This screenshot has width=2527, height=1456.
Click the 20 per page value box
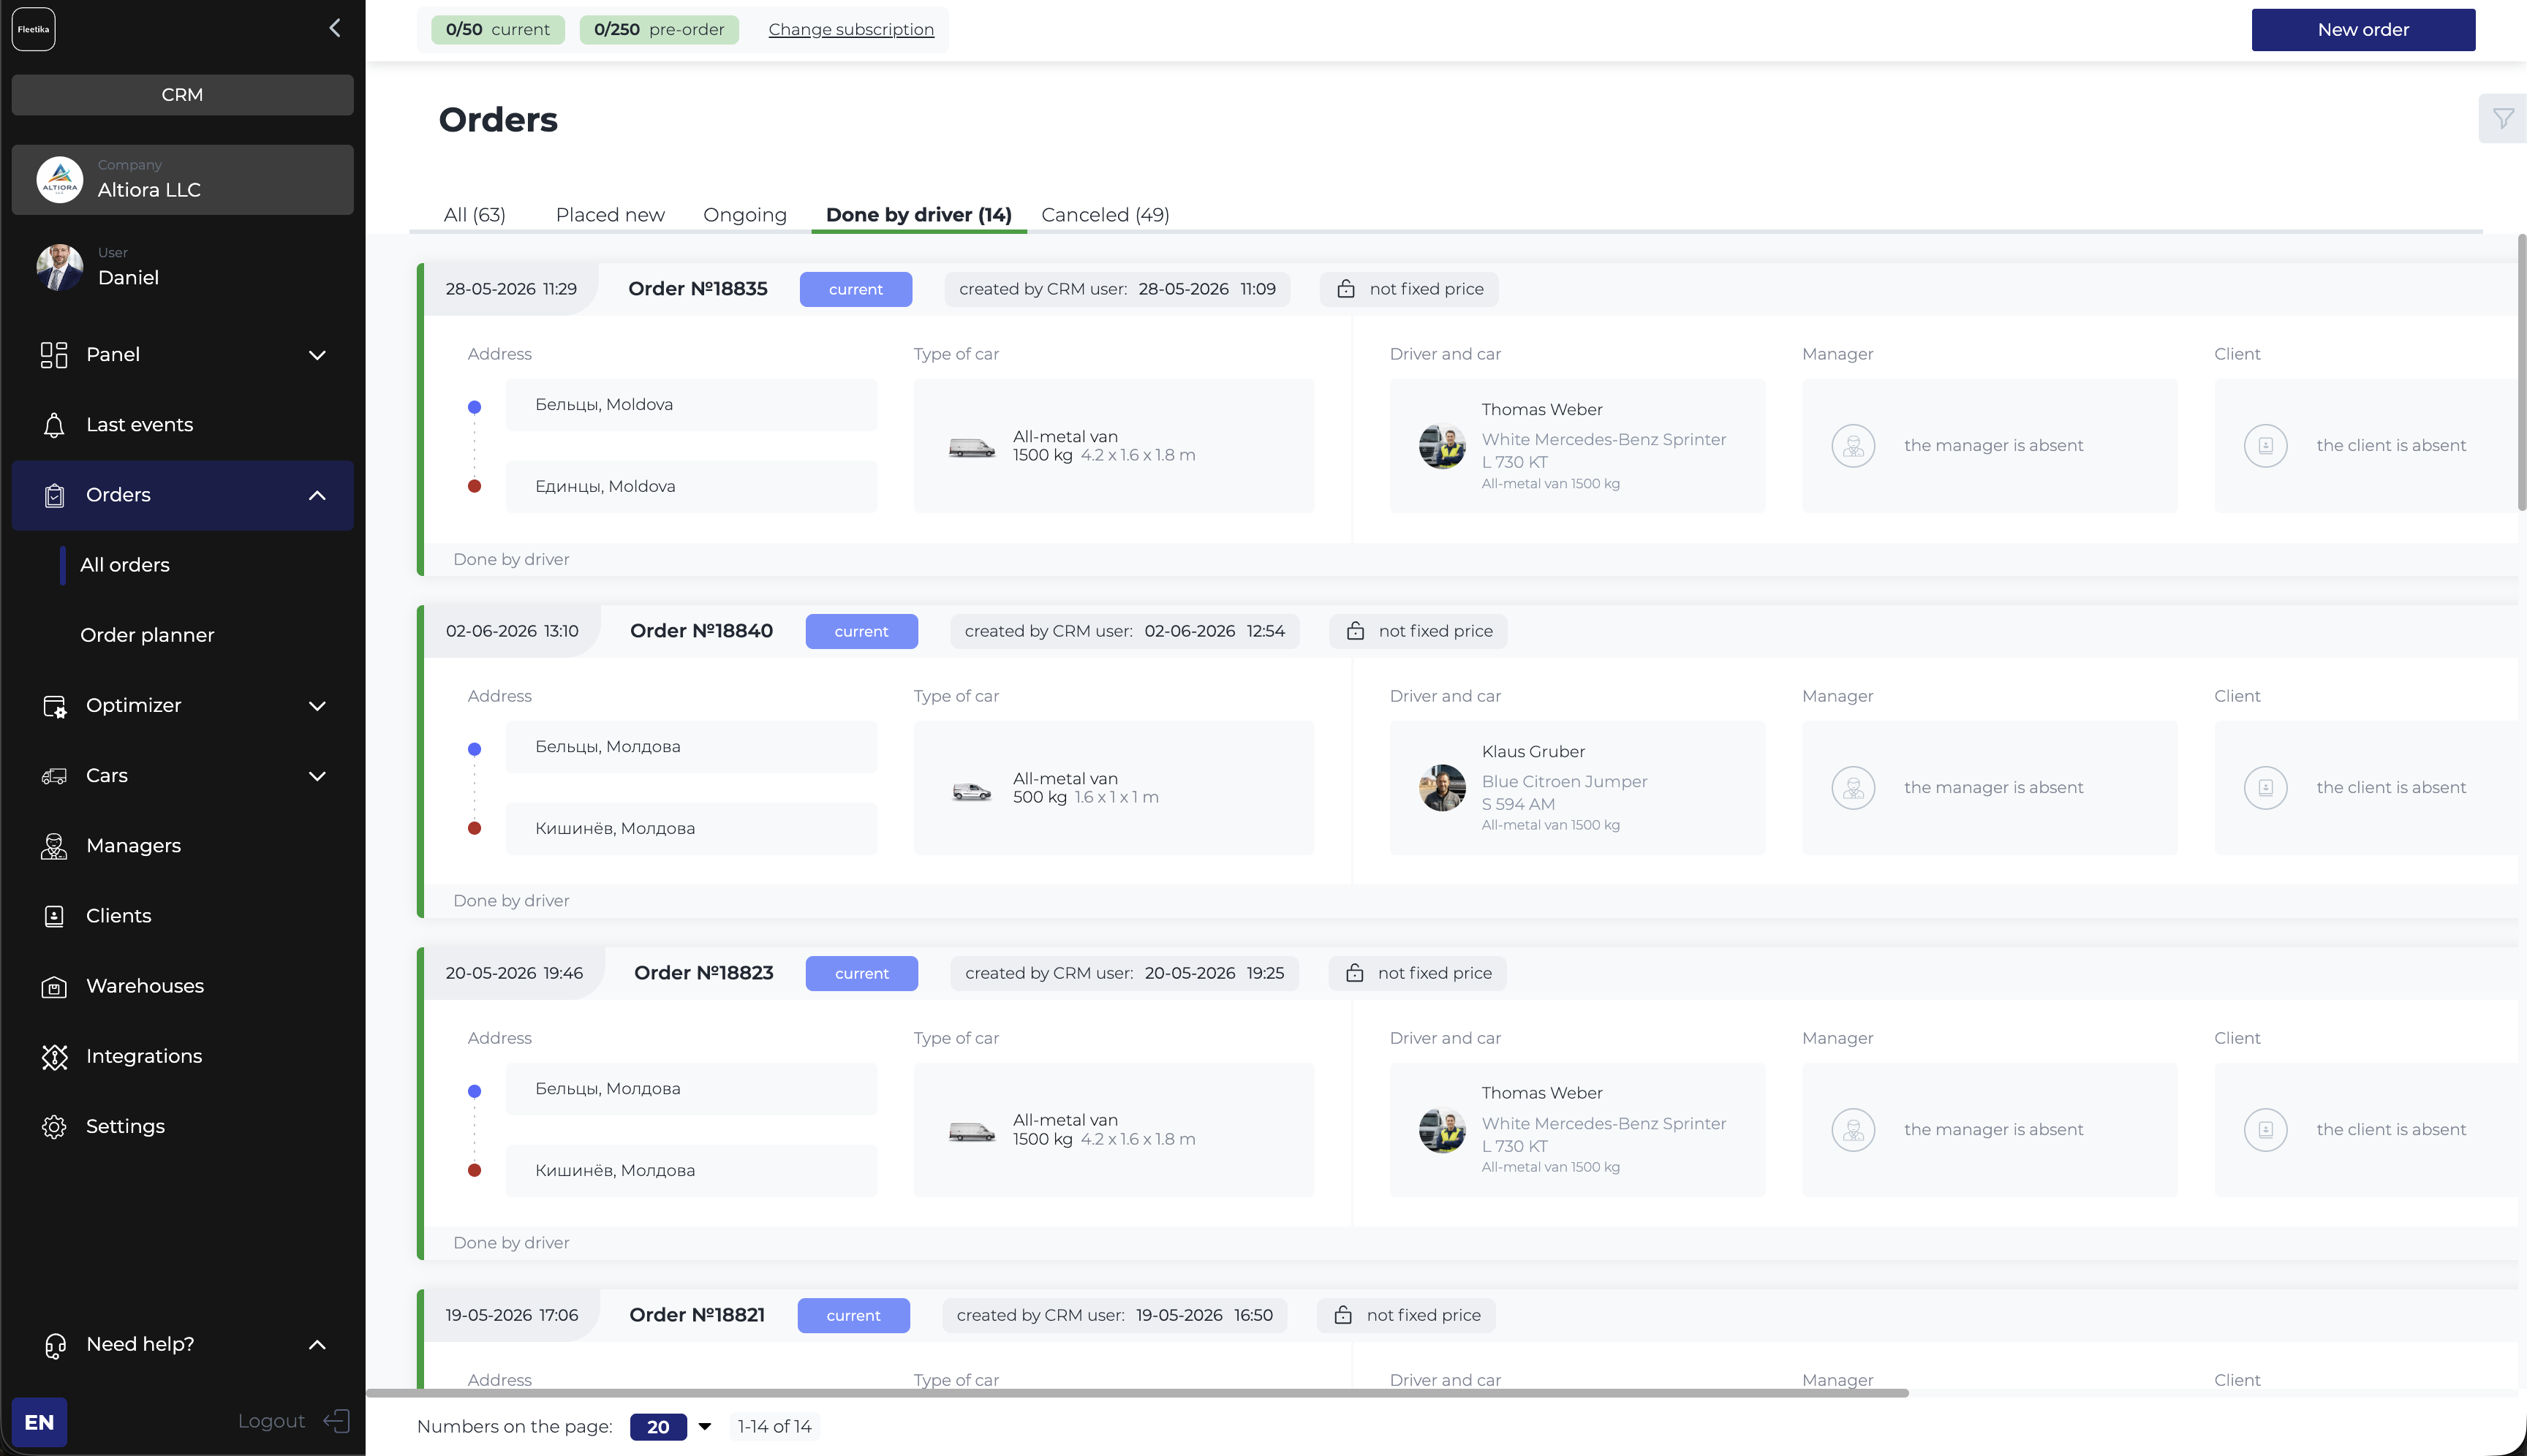point(658,1427)
